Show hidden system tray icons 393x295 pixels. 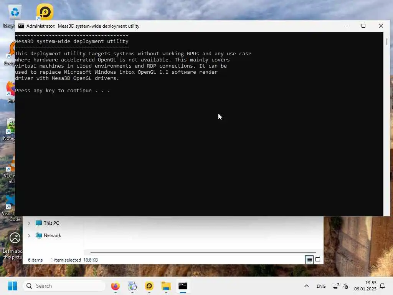pyautogui.click(x=307, y=286)
